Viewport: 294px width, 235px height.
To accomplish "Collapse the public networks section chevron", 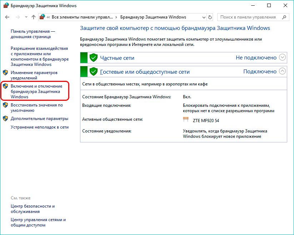I will [282, 71].
